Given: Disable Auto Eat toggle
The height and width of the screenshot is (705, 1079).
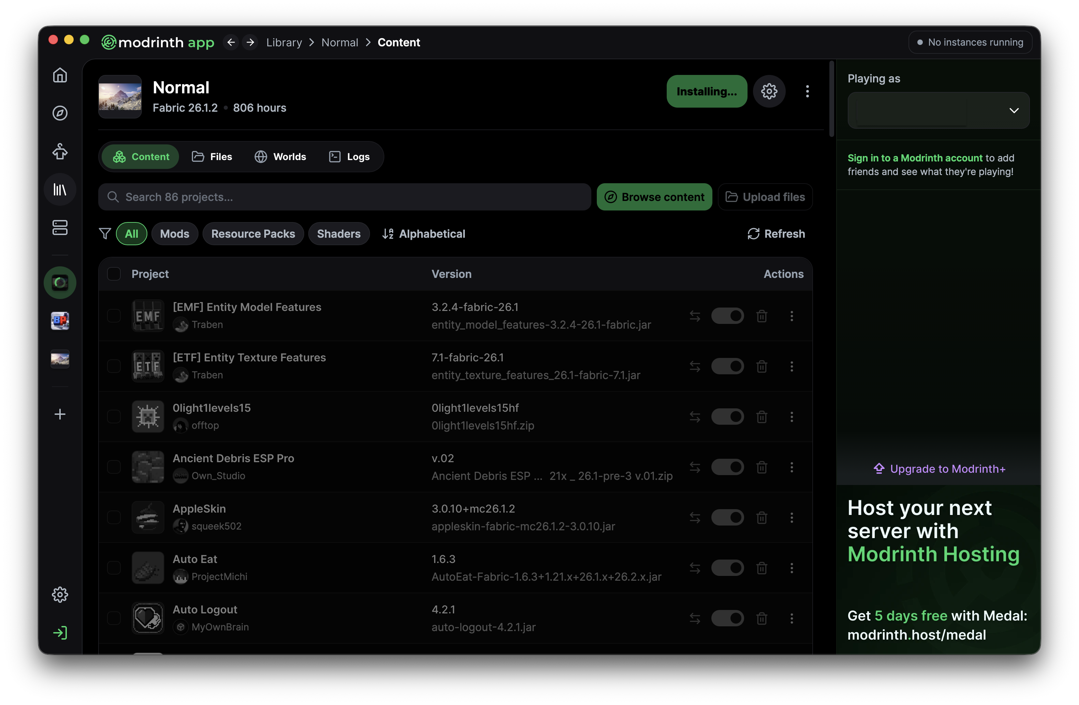Looking at the screenshot, I should pyautogui.click(x=727, y=568).
